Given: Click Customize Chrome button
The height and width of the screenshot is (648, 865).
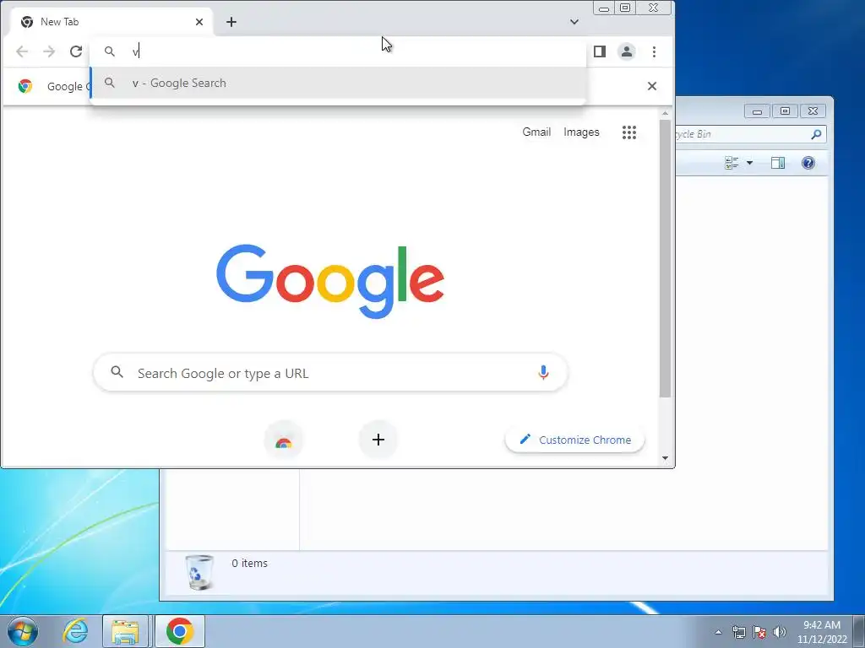Looking at the screenshot, I should 574,440.
